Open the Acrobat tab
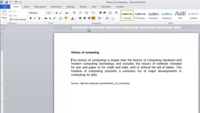Screen dimensions: 200x113 coord(120,7)
